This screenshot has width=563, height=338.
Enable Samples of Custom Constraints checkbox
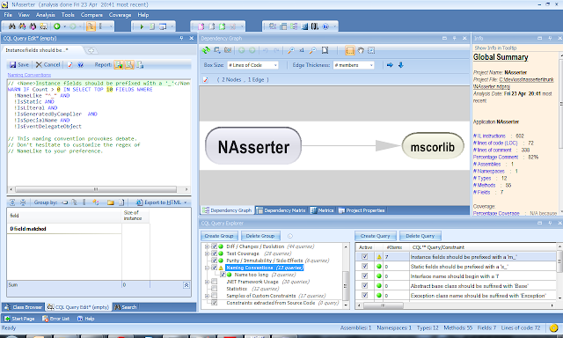(215, 296)
